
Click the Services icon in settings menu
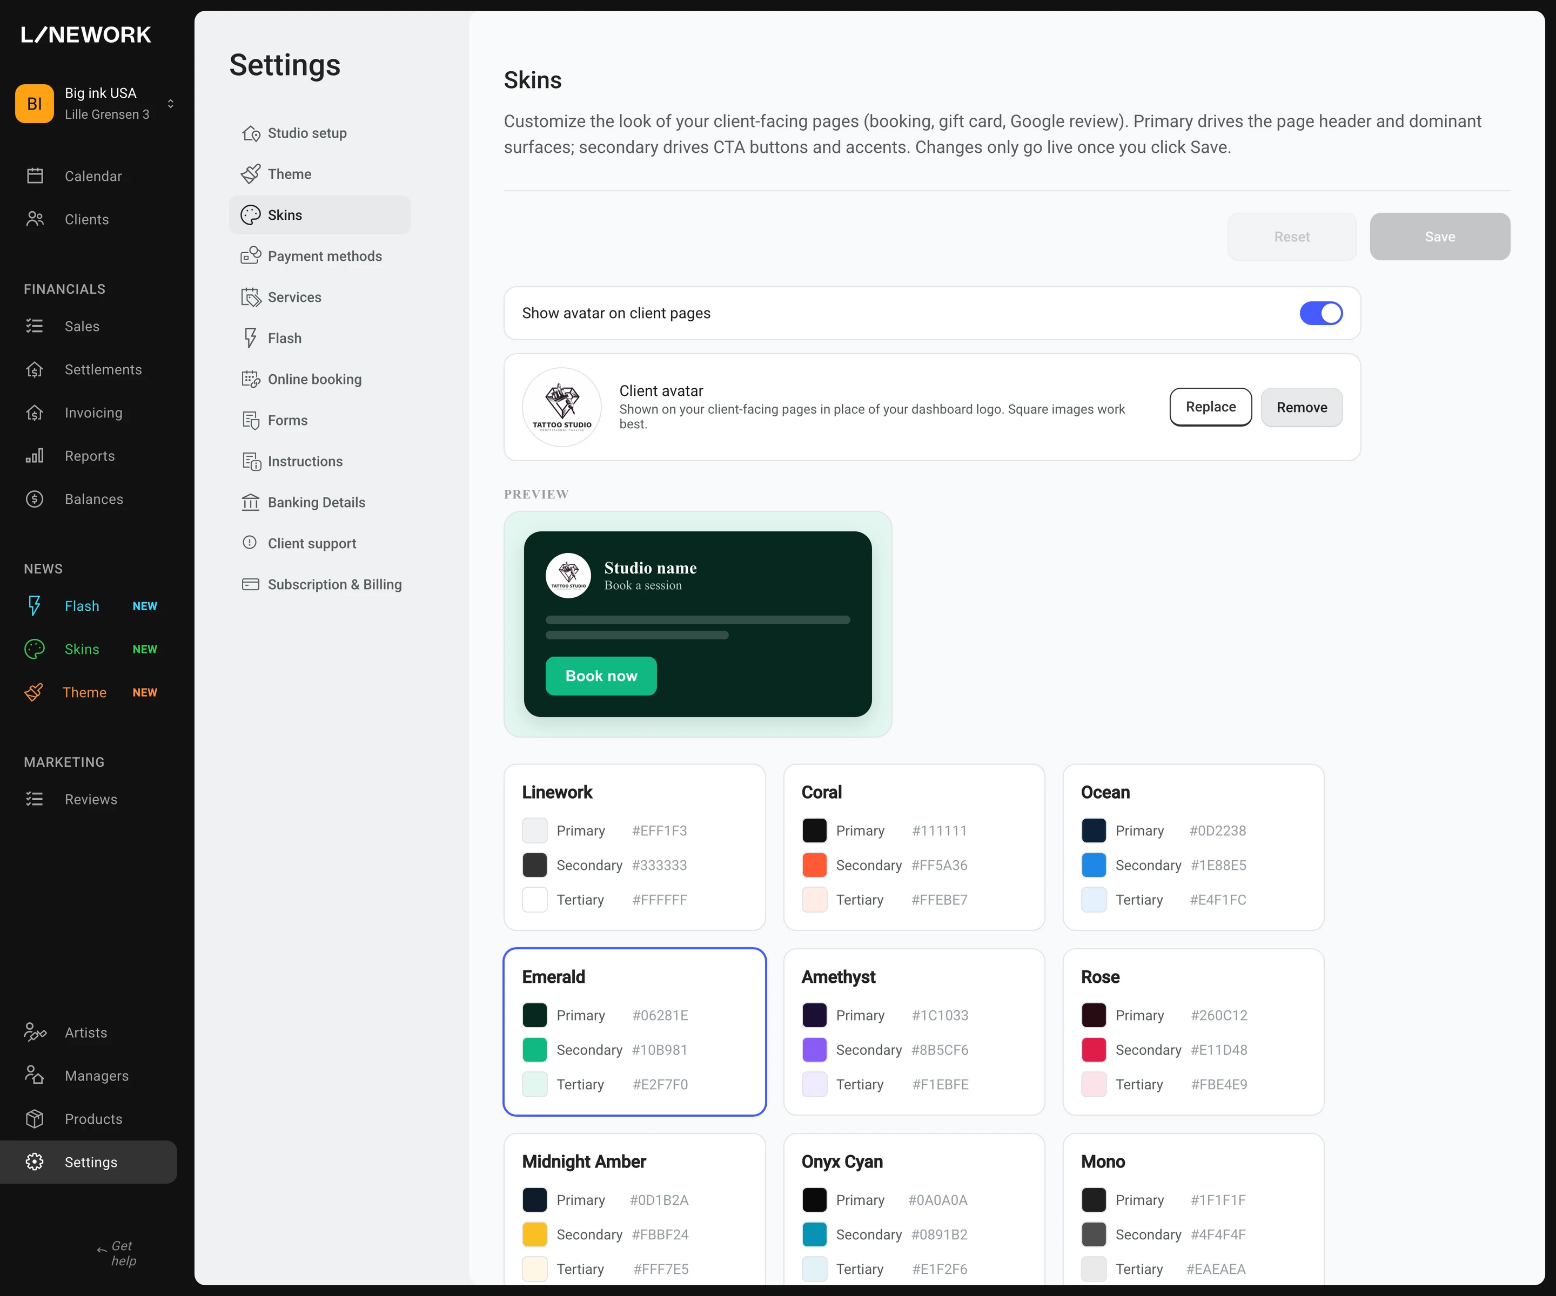click(x=251, y=297)
